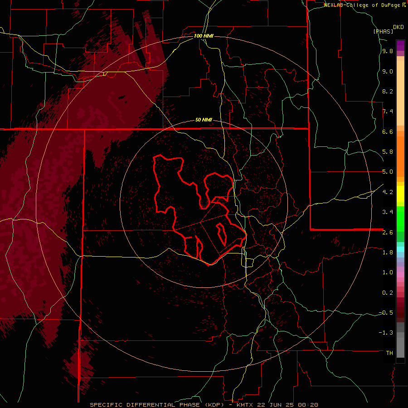The image size is (408, 408).
Task: Click the 1.0 value on the color scale
Action: click(388, 272)
